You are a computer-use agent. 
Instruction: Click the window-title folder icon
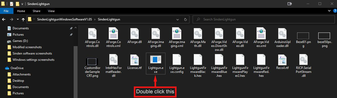click(3, 4)
